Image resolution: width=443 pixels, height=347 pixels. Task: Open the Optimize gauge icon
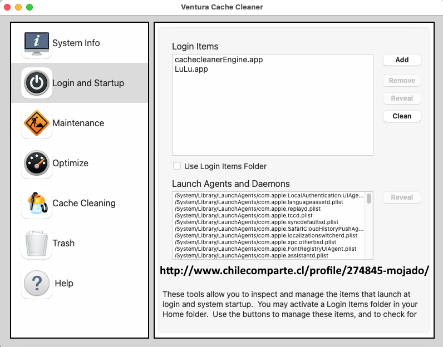pyautogui.click(x=37, y=163)
